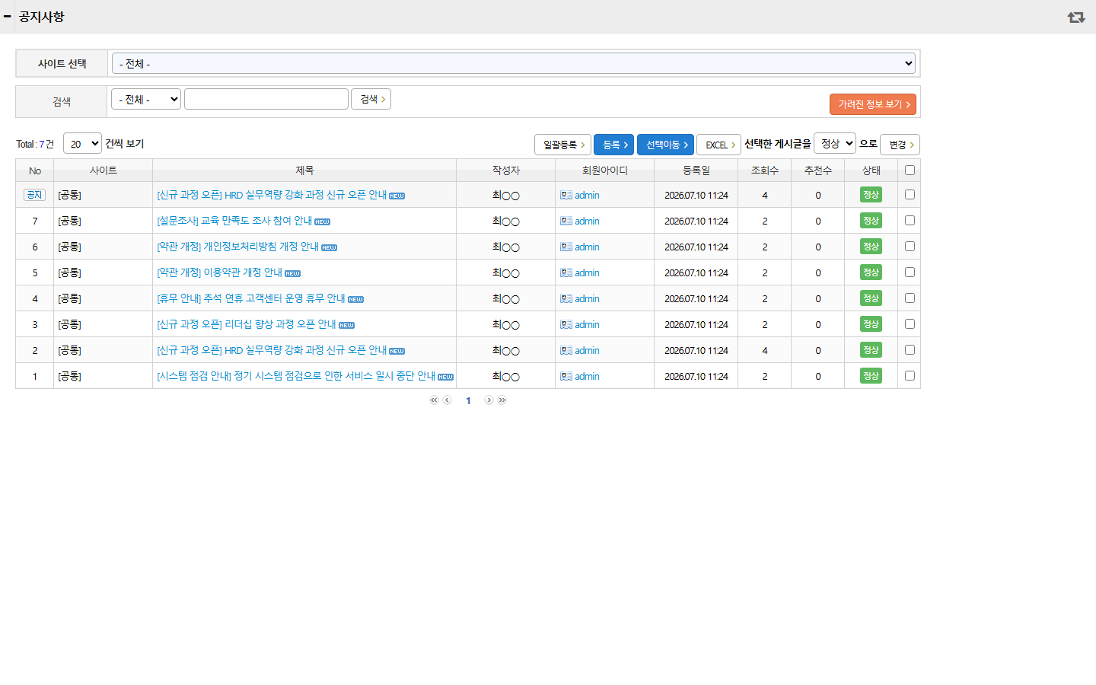
Task: Check the checkbox for post number 5
Action: coord(910,272)
